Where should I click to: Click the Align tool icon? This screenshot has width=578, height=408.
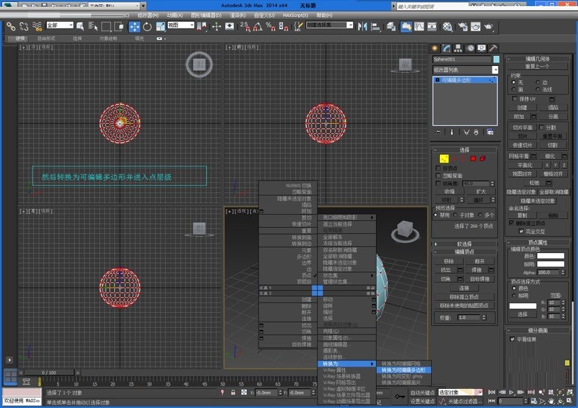click(x=375, y=27)
